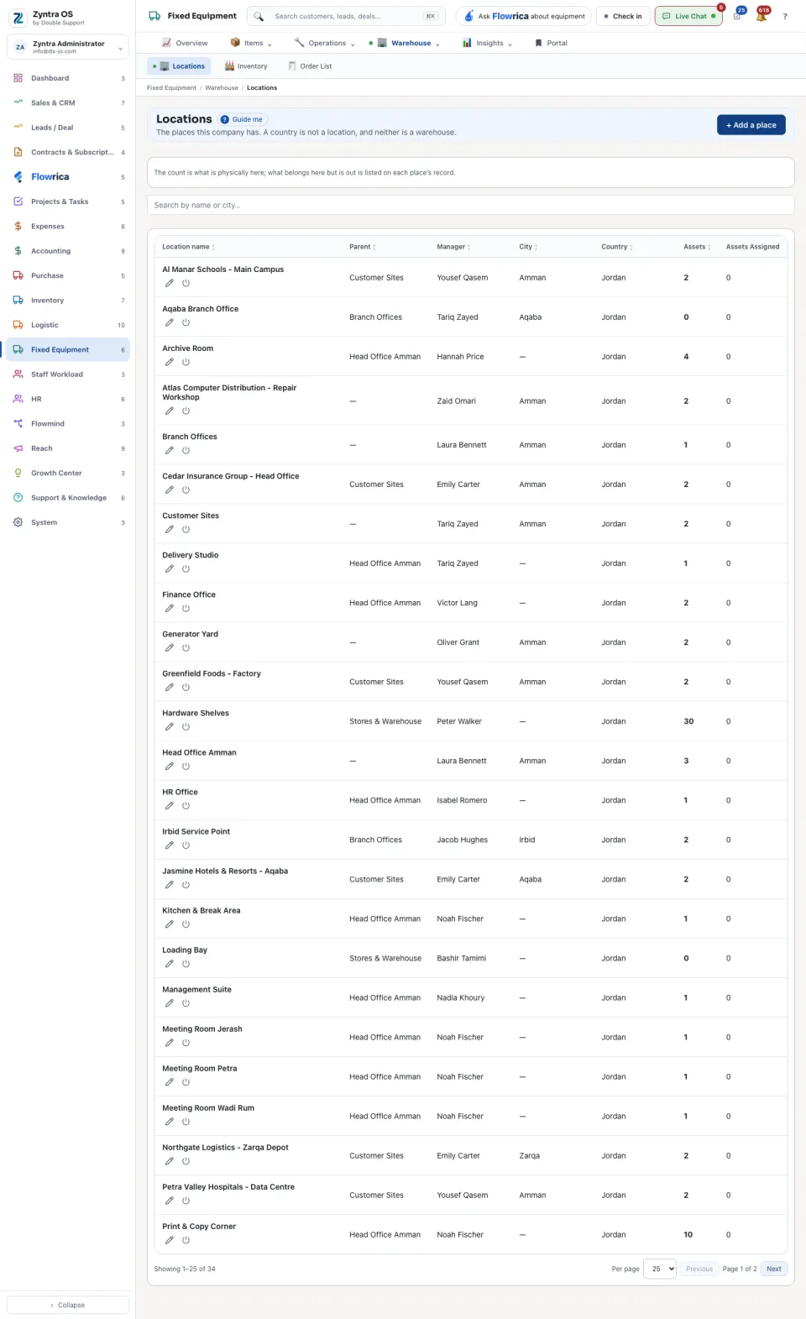Switch to the Overview tab
806x1319 pixels.
click(185, 43)
